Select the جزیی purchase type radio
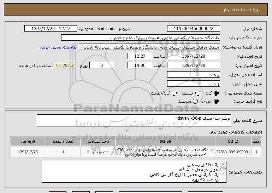 point(216,101)
